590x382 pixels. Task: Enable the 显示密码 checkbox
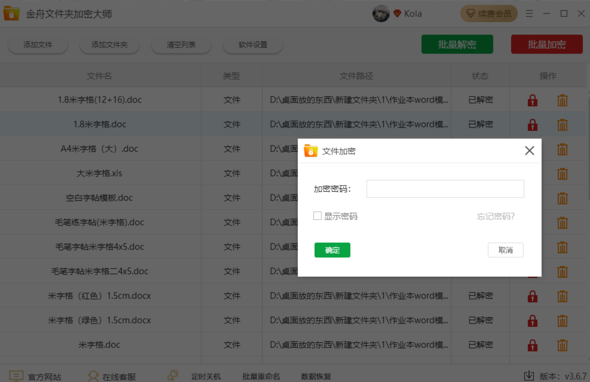point(318,215)
